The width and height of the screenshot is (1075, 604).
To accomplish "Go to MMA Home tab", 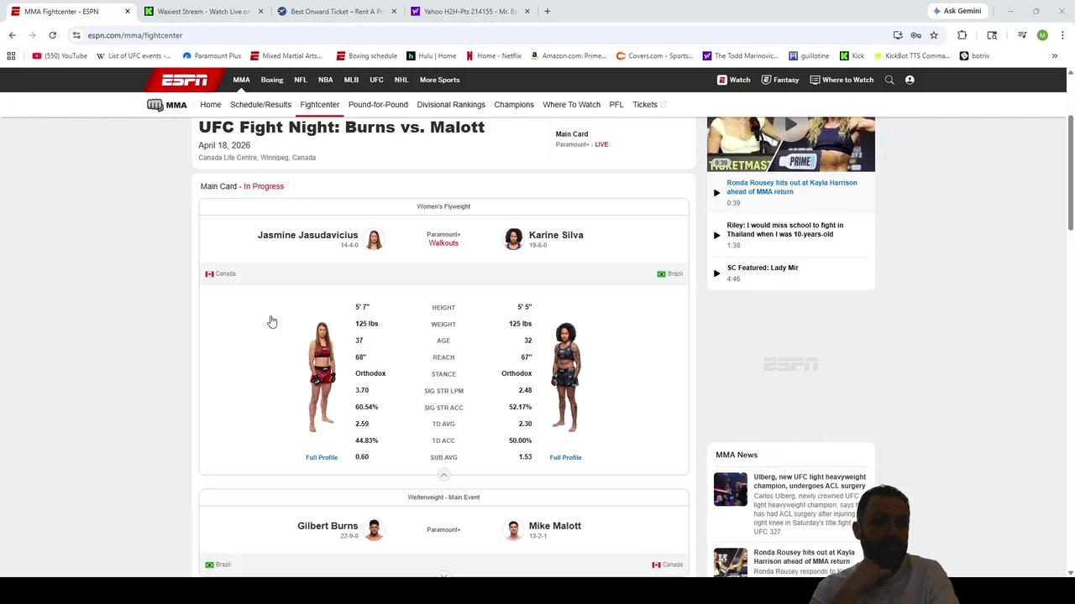I will (x=211, y=105).
